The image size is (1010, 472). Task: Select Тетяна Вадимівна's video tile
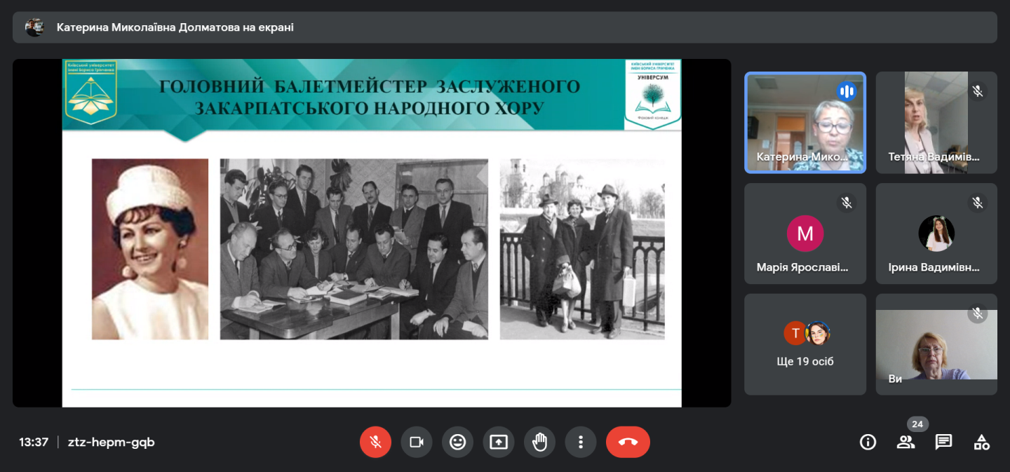tap(936, 123)
